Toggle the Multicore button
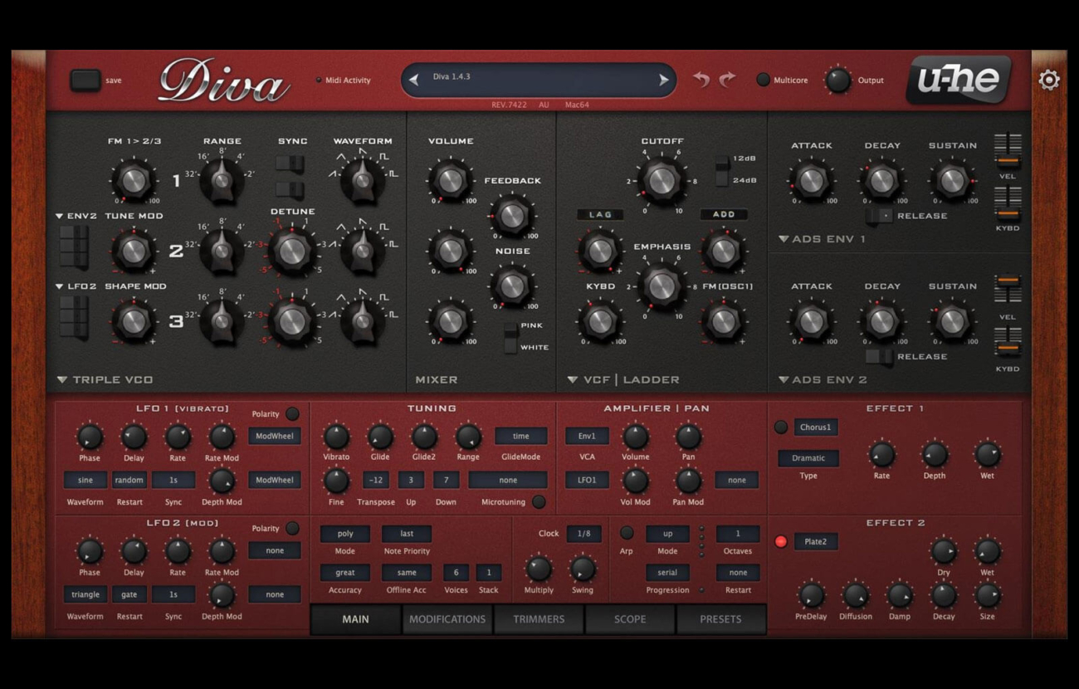Image resolution: width=1079 pixels, height=689 pixels. point(763,81)
